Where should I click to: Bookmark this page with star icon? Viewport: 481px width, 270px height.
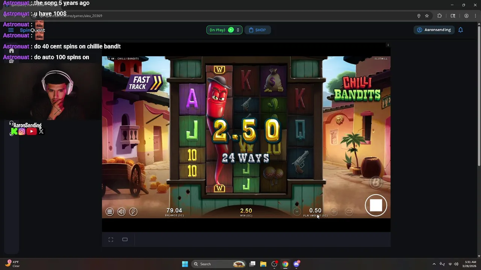[x=427, y=16]
